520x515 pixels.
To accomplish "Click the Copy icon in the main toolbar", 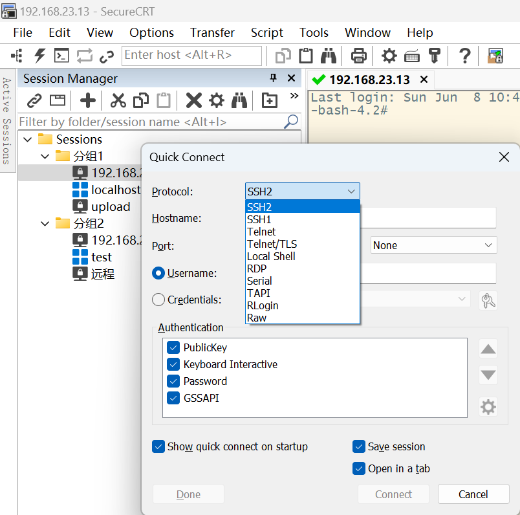I will pos(283,56).
